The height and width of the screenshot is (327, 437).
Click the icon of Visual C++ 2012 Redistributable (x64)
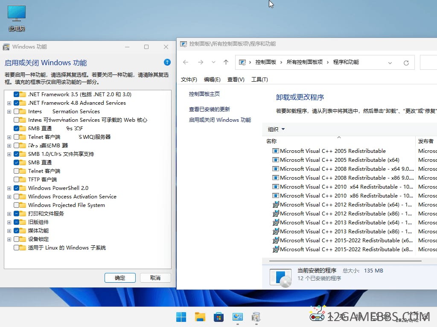tap(275, 205)
